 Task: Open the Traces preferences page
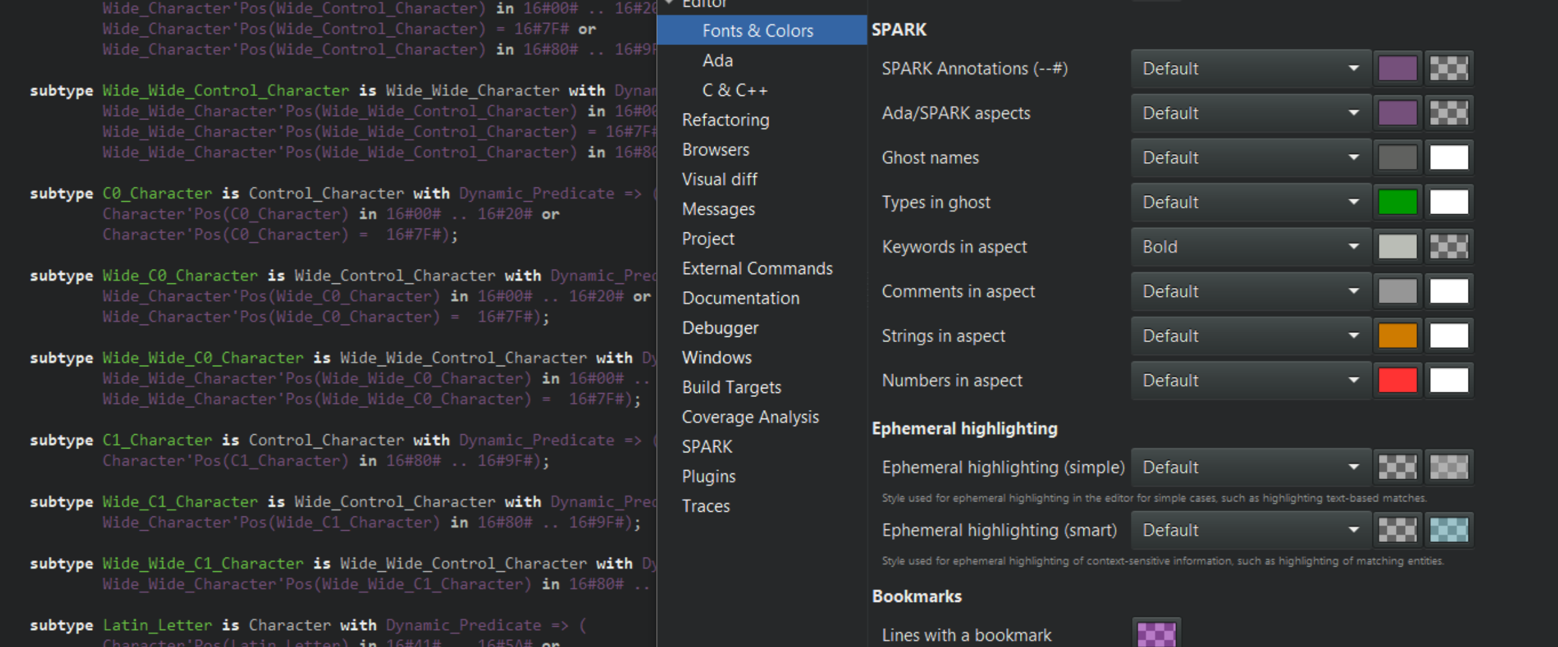[x=706, y=505]
